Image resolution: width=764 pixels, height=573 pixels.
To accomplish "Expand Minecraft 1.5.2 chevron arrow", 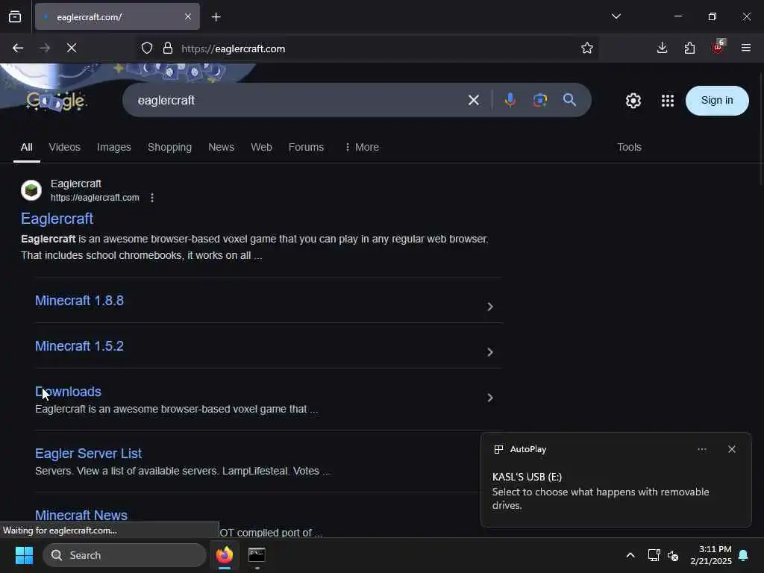I will tap(490, 352).
